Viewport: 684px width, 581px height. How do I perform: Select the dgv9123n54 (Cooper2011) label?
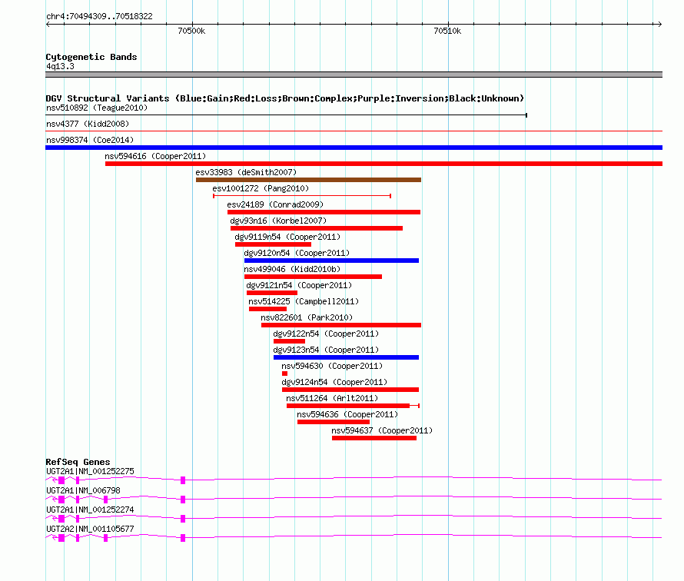click(326, 350)
